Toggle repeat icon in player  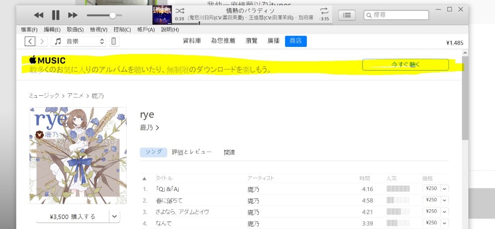click(324, 11)
